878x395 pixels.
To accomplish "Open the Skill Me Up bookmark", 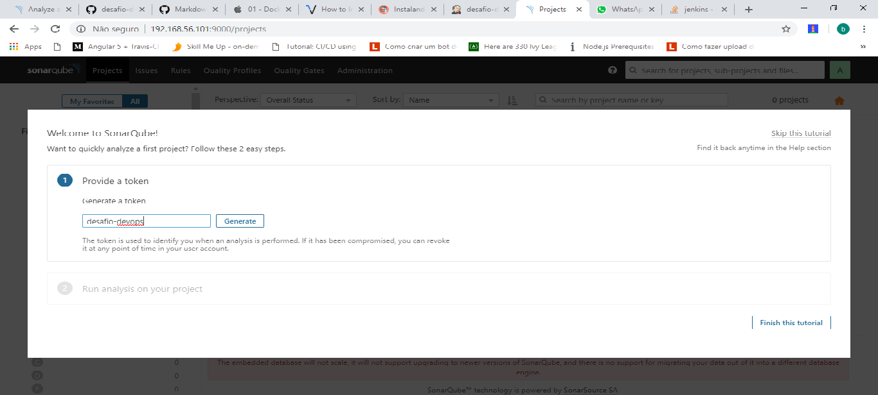I will tap(216, 46).
